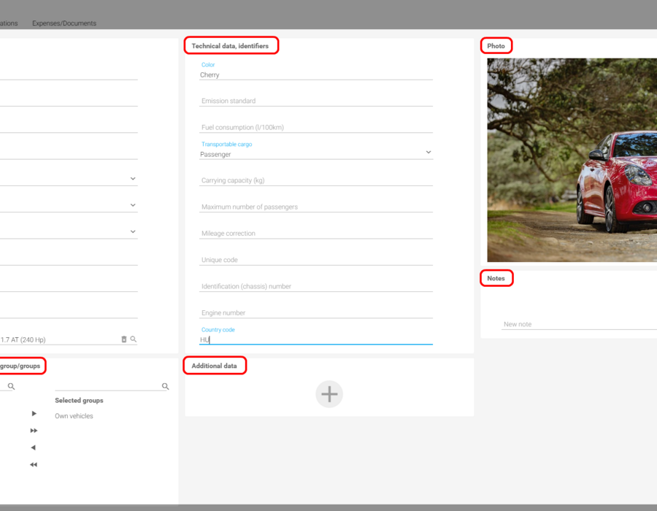657x511 pixels.
Task: Click the search icon above Selected groups
Action: (x=166, y=386)
